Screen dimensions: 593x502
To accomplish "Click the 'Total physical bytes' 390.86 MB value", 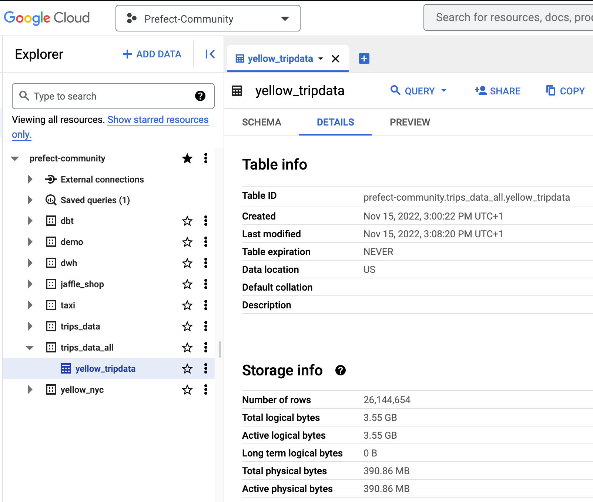I will coord(386,471).
